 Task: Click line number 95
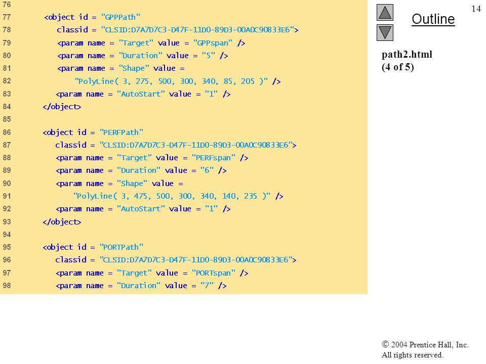point(7,247)
